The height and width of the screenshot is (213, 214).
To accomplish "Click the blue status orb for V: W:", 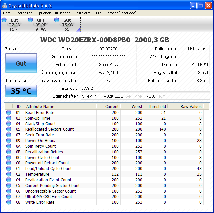I will (30, 20).
